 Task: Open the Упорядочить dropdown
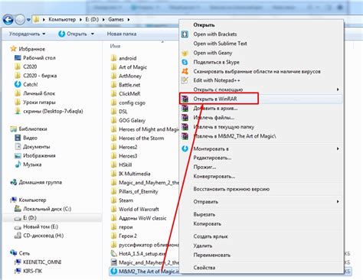point(28,34)
